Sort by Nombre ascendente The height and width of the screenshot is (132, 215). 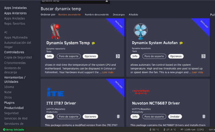(69, 15)
